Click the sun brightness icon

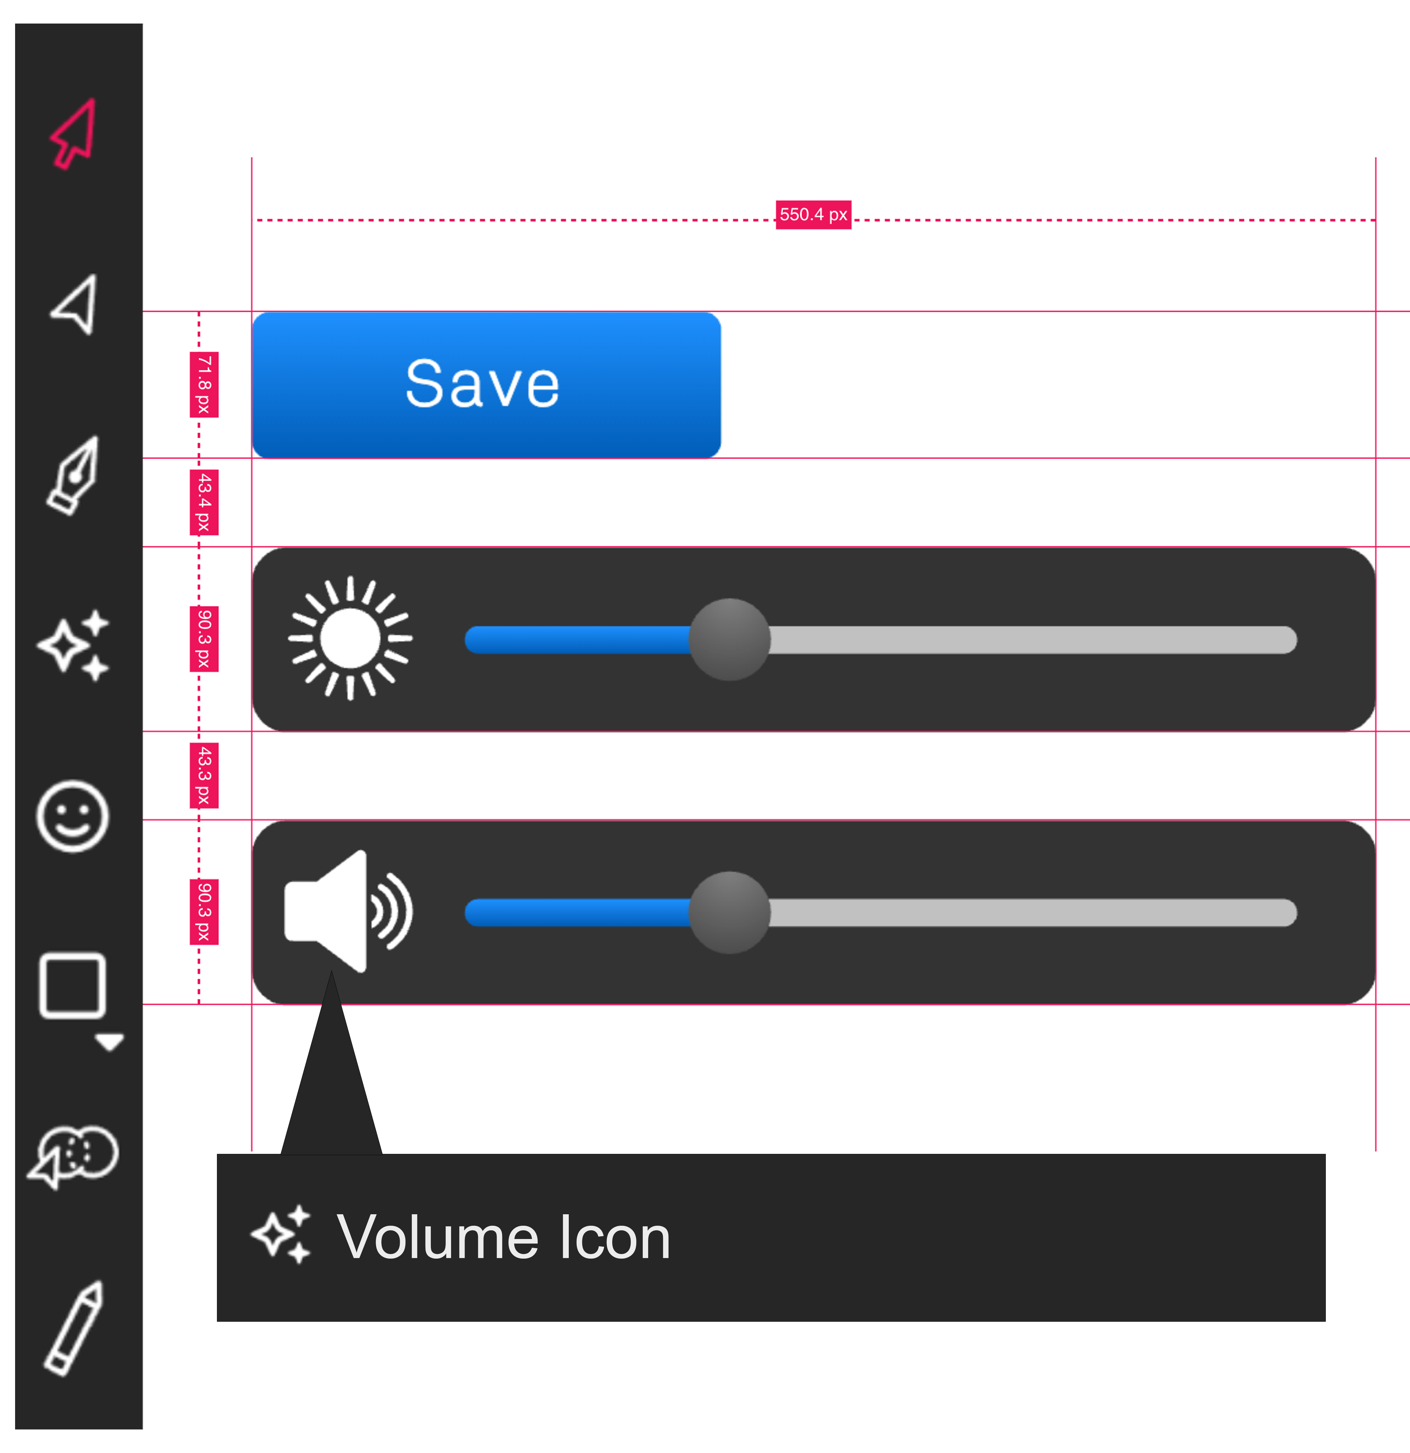click(350, 638)
